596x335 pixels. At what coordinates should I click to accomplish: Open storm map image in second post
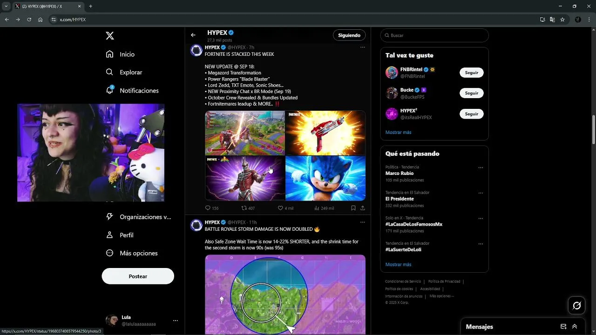pyautogui.click(x=285, y=295)
